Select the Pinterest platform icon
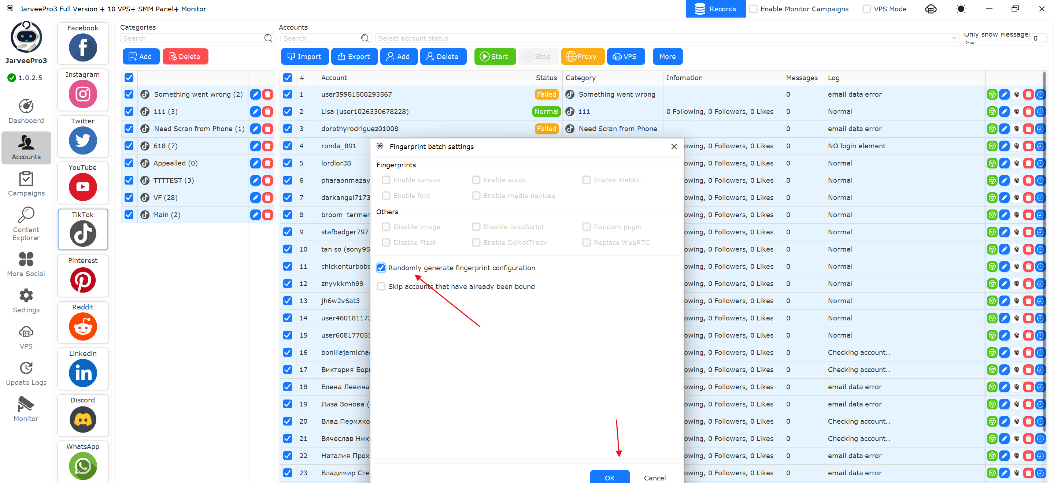 click(83, 280)
